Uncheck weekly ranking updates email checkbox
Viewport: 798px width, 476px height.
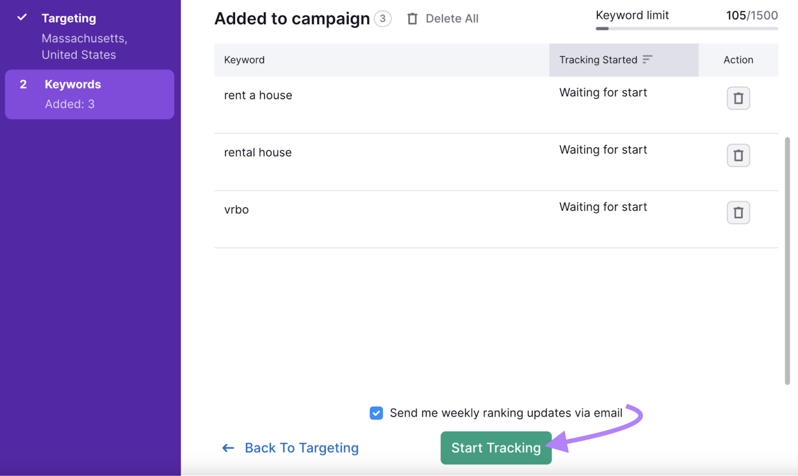pos(376,413)
